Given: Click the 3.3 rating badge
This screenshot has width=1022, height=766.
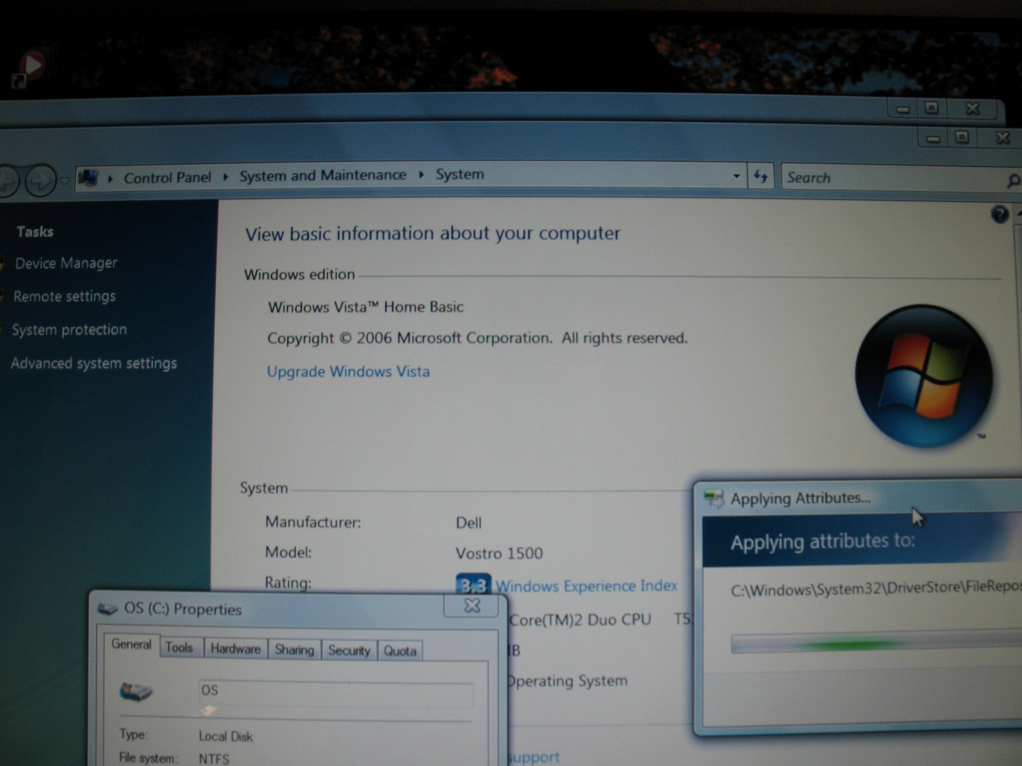Looking at the screenshot, I should click(473, 585).
